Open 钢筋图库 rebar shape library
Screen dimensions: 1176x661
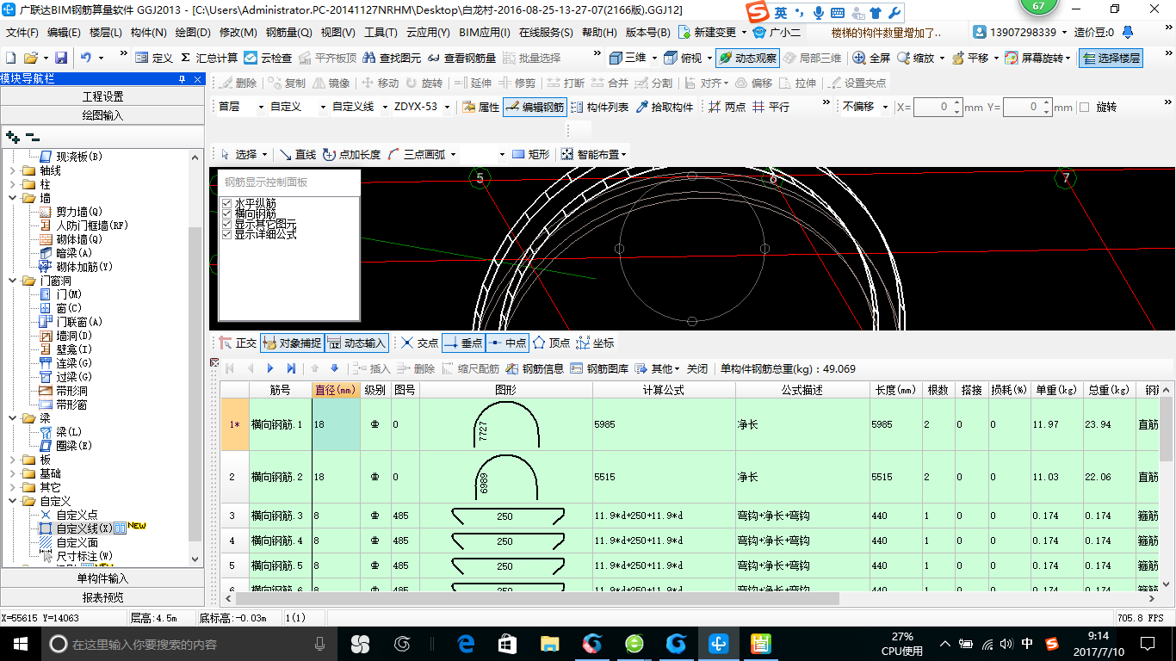tap(599, 368)
